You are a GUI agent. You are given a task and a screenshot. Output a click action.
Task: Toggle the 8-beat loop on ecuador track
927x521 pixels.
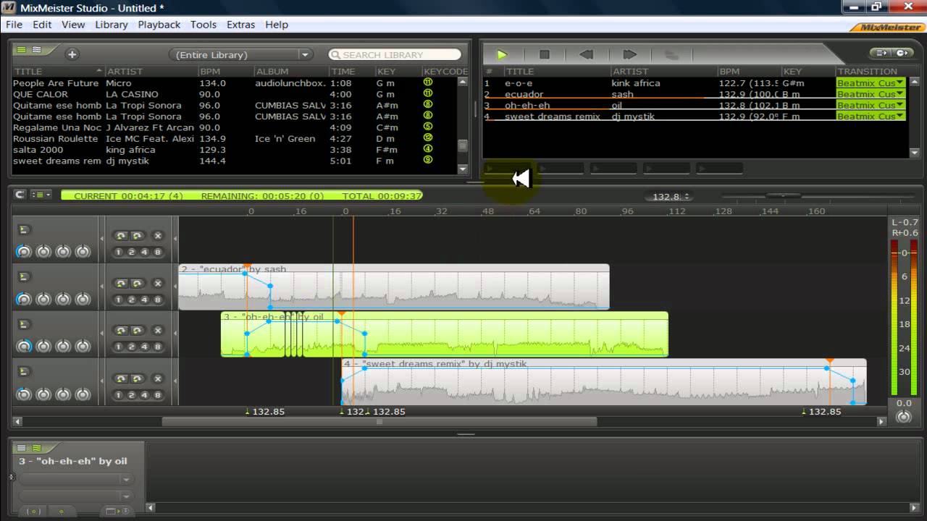coord(158,300)
